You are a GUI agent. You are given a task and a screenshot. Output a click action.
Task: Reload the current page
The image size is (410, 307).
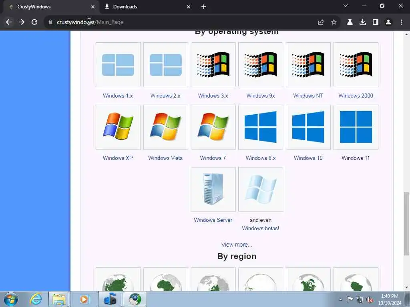[x=34, y=22]
